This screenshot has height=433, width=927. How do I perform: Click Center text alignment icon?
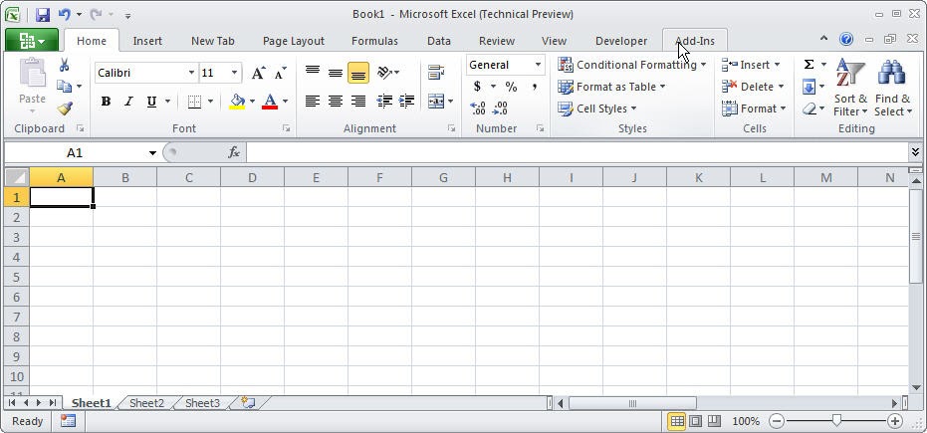[336, 102]
